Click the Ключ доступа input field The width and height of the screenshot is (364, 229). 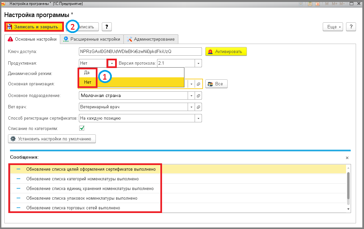click(140, 52)
